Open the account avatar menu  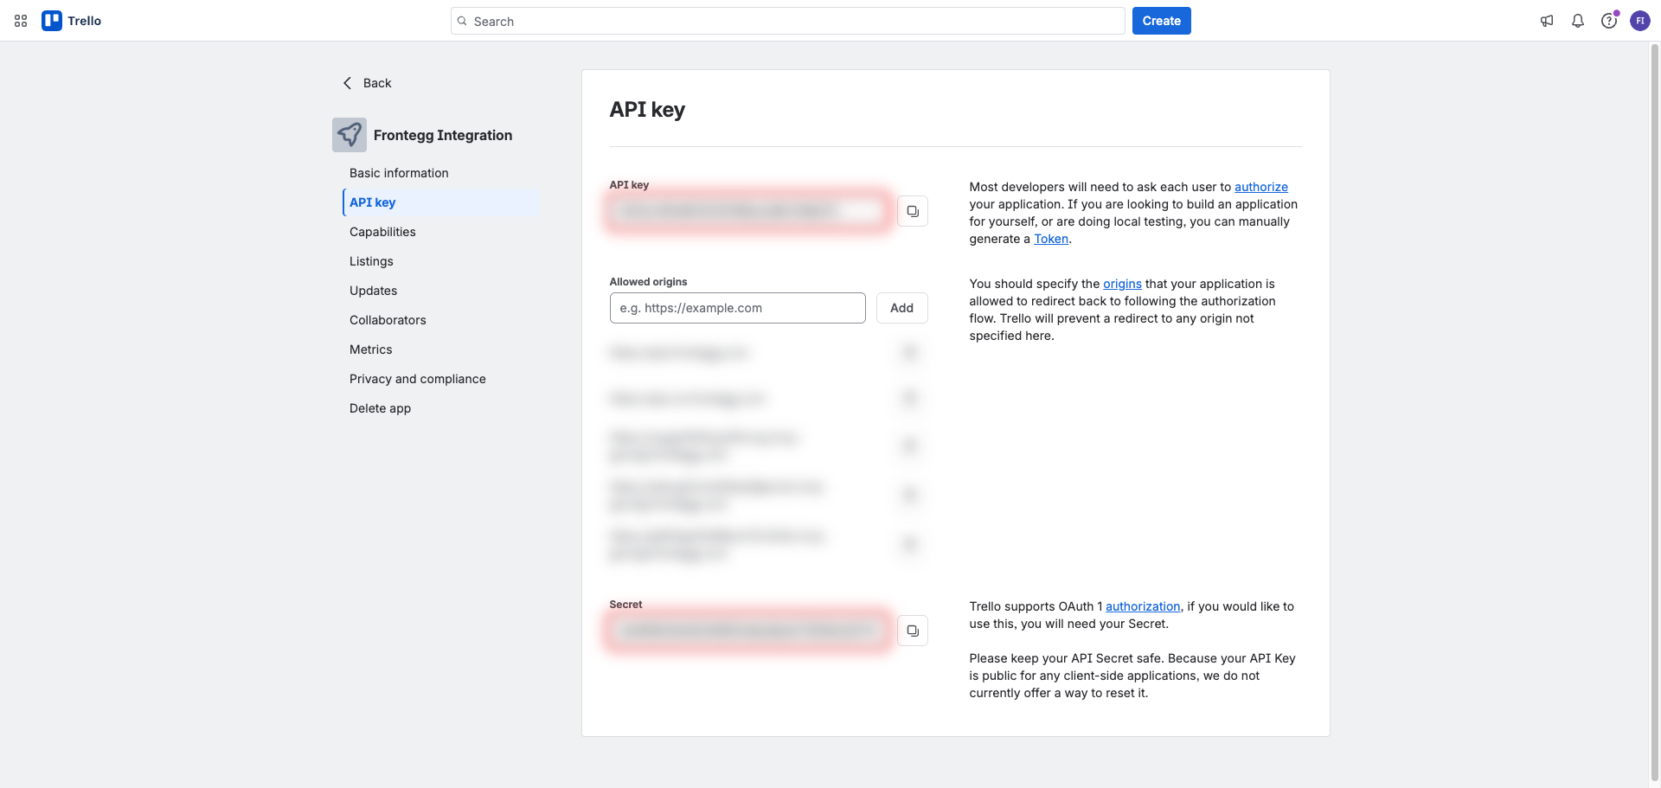[1640, 21]
